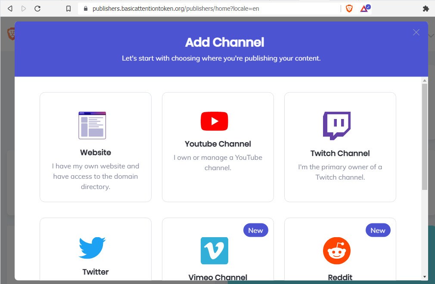Select the Twitter bird logo
Viewport: 435px width, 284px height.
point(92,248)
